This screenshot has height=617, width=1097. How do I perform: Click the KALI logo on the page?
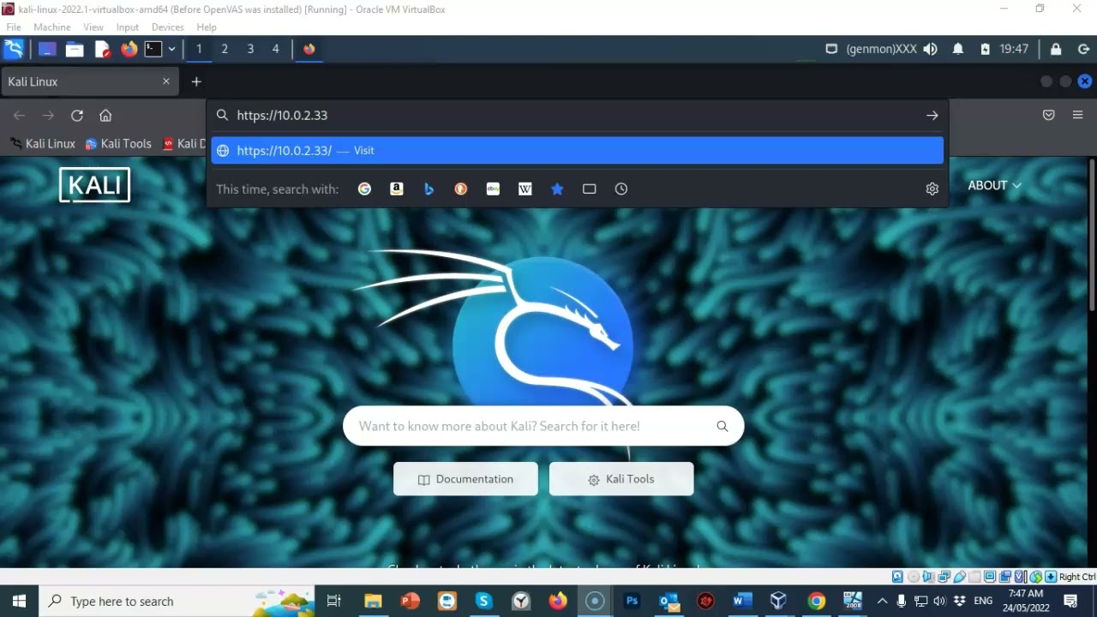94,185
